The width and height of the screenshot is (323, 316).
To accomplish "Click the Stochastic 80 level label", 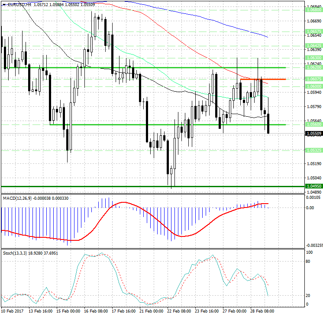I will click(308, 262).
